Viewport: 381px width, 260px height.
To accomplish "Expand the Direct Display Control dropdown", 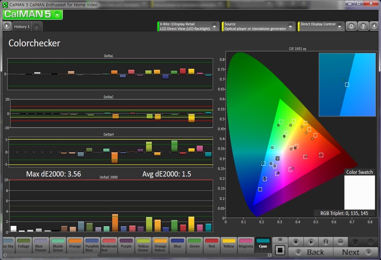I will (339, 26).
